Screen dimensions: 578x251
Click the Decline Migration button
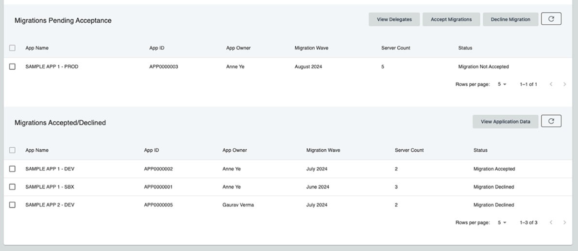point(510,19)
